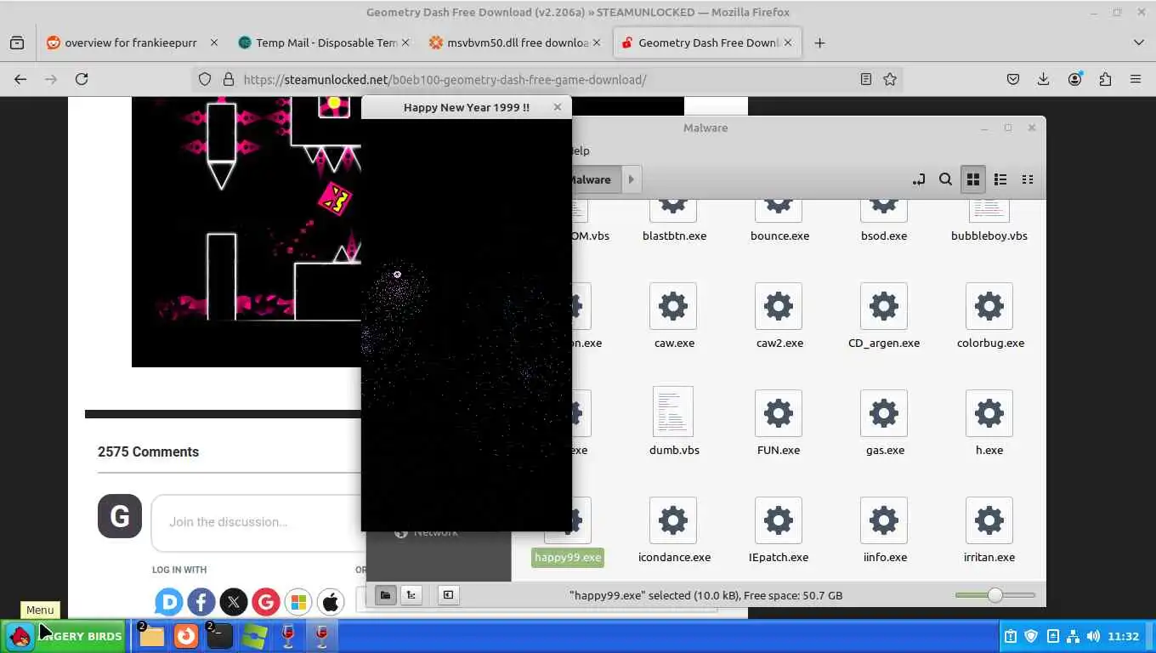Open the Pocket save icon in Firefox

point(1013,79)
